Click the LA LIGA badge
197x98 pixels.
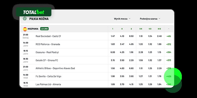[44, 29]
